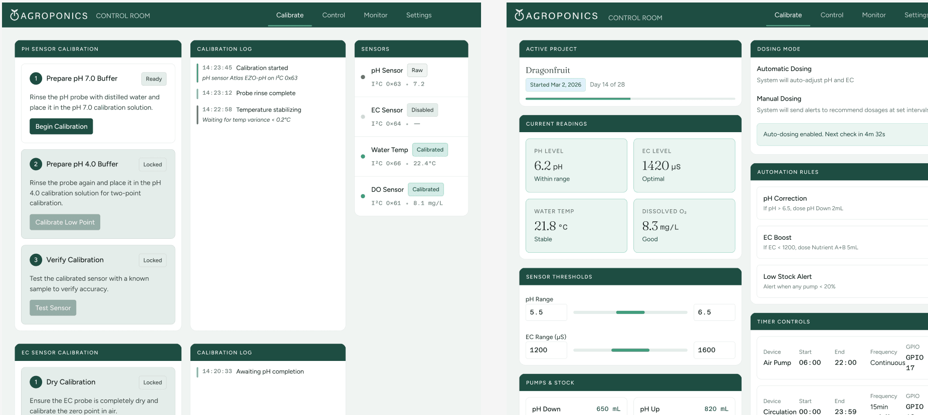Viewport: 928px width, 415px height.
Task: Select pH Sensor row status dot
Action: point(363,77)
